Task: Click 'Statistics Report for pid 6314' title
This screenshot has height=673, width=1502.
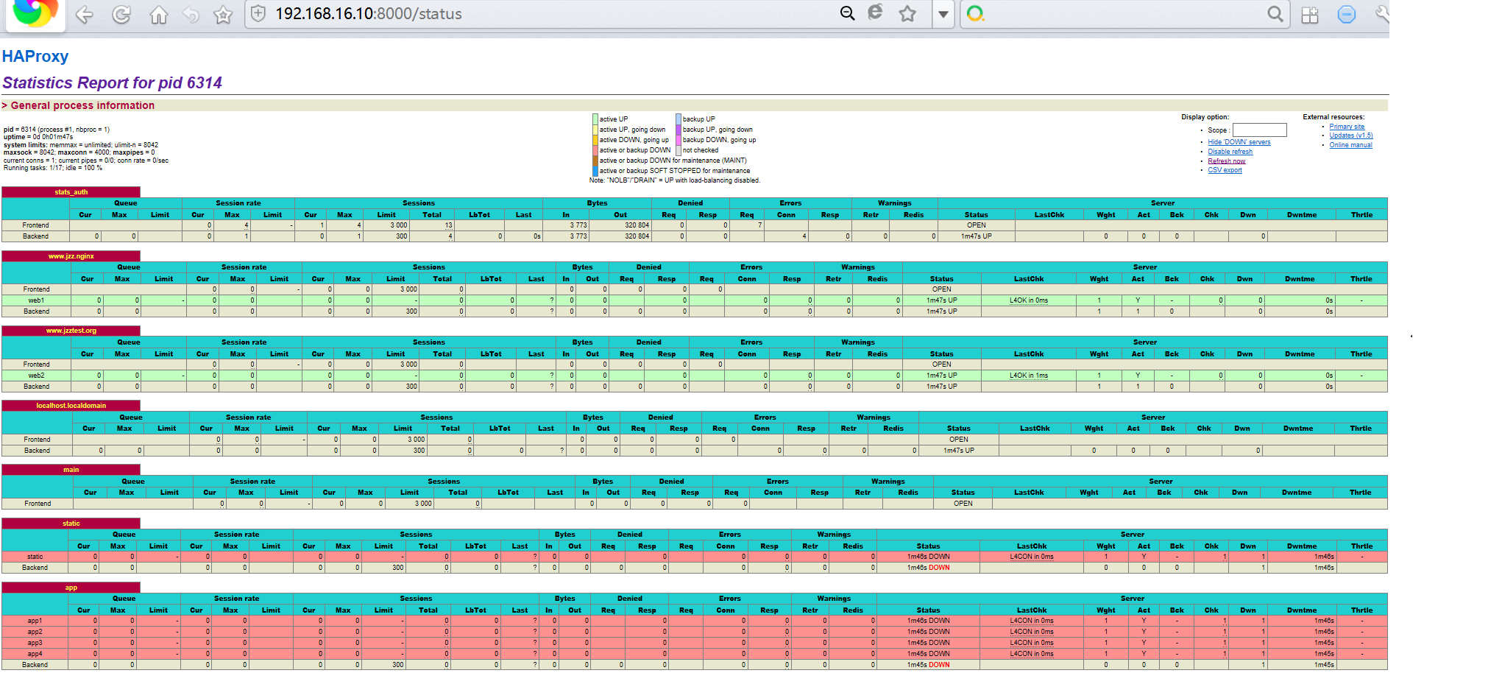Action: click(112, 82)
